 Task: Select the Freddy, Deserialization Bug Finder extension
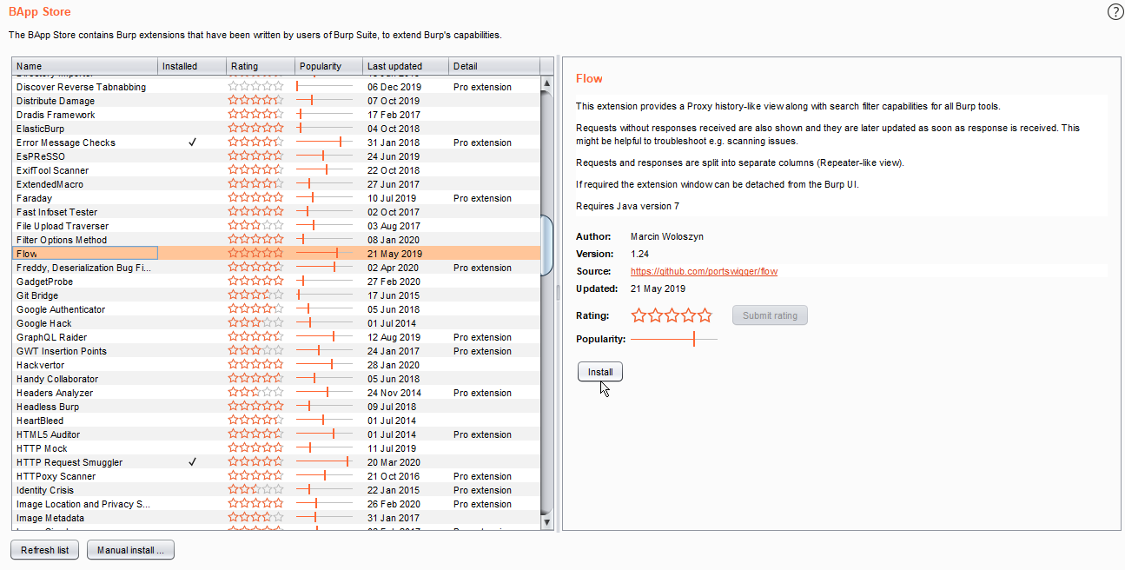click(83, 268)
